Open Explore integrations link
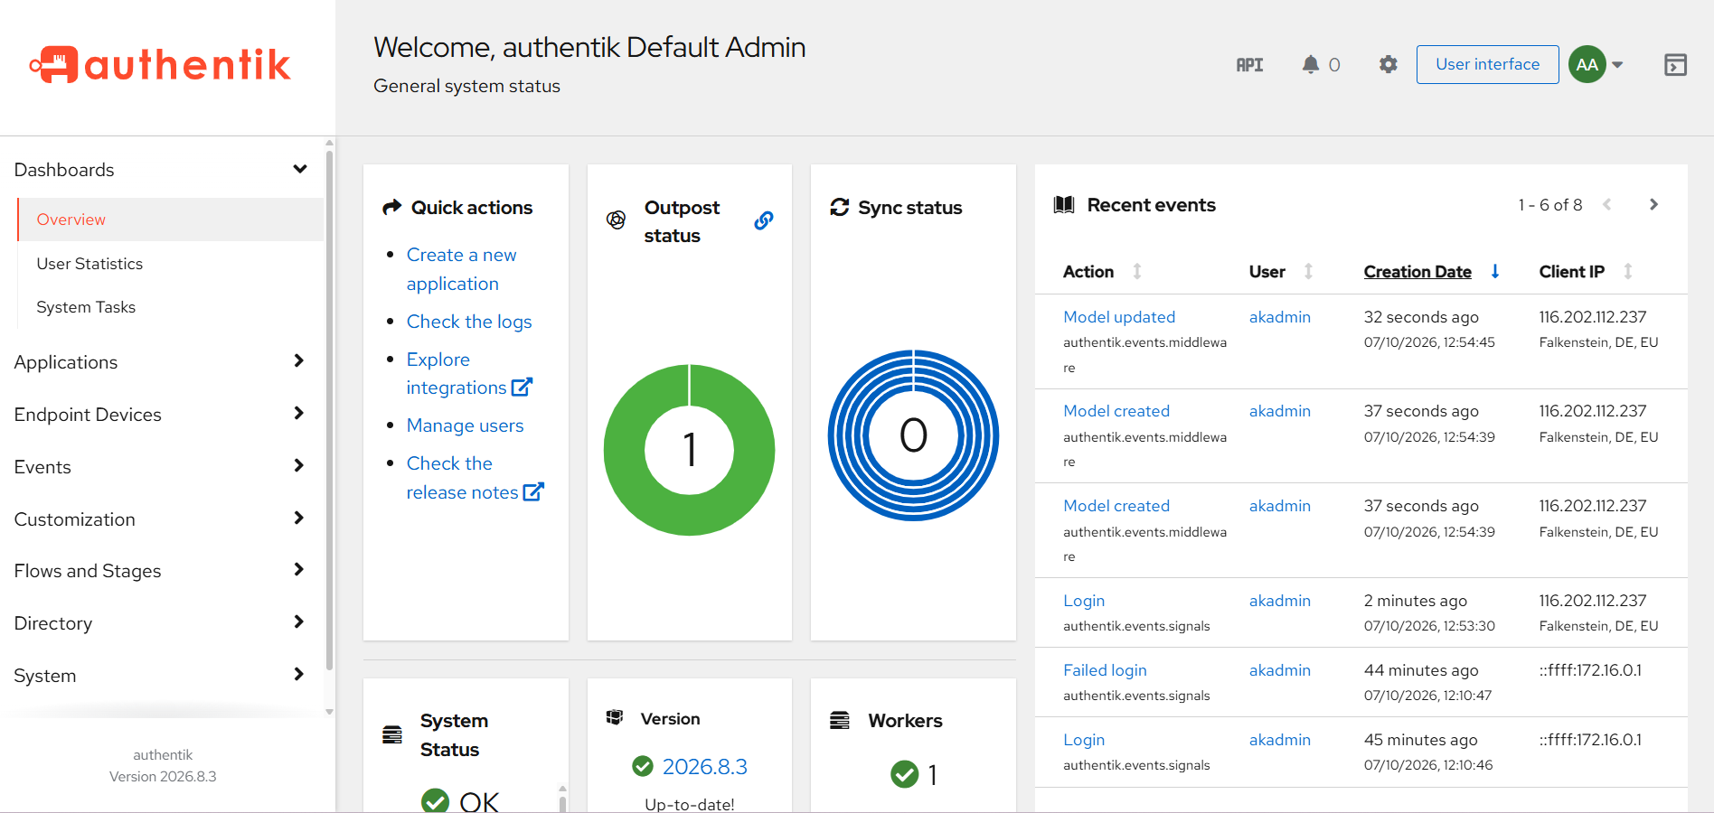 pyautogui.click(x=469, y=373)
